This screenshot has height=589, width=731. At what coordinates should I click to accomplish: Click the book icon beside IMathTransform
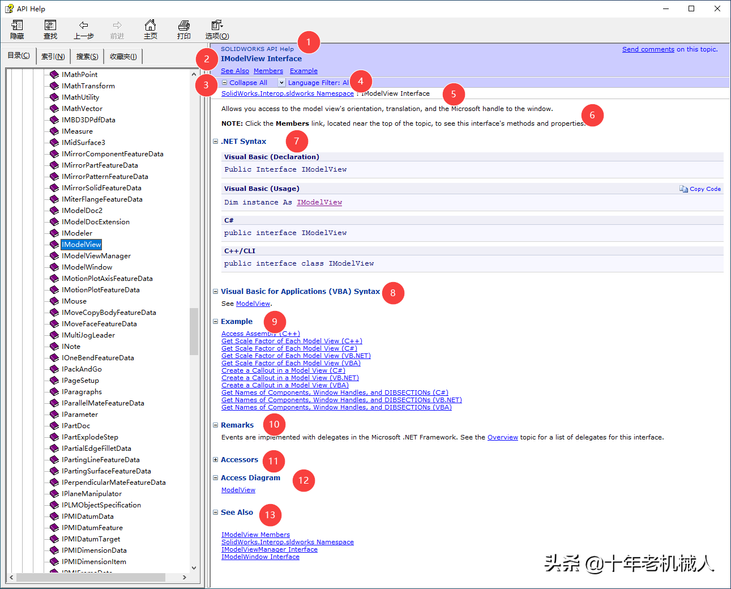point(54,86)
